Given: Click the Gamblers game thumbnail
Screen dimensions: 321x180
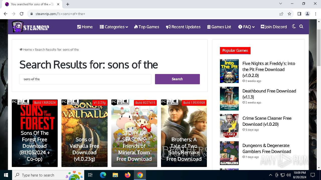Looking at the screenshot, I should [x=229, y=153].
